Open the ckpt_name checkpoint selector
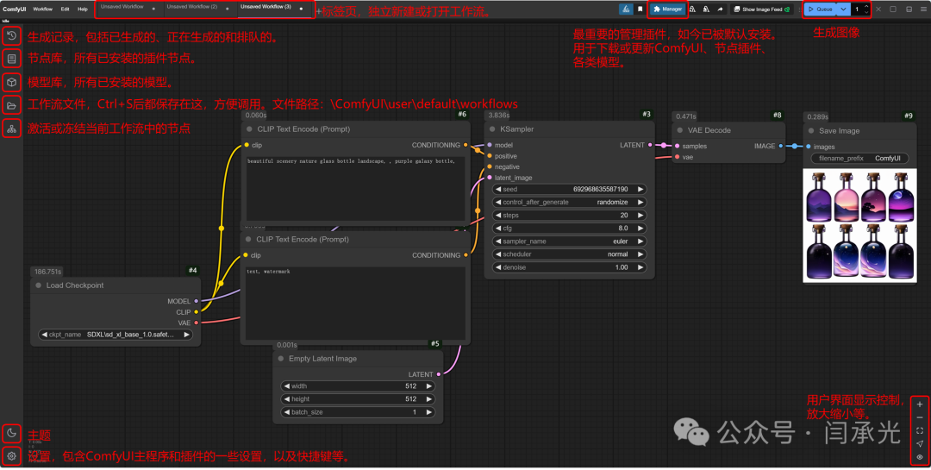The width and height of the screenshot is (931, 470). [x=116, y=335]
